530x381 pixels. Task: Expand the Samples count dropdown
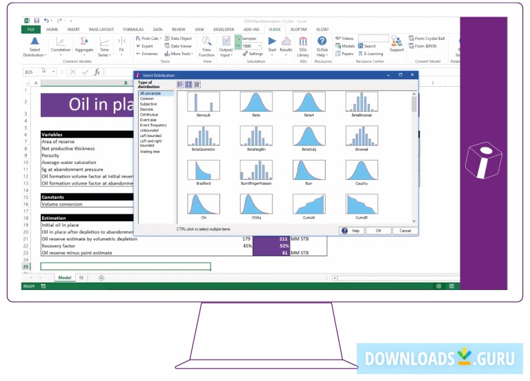259,46
